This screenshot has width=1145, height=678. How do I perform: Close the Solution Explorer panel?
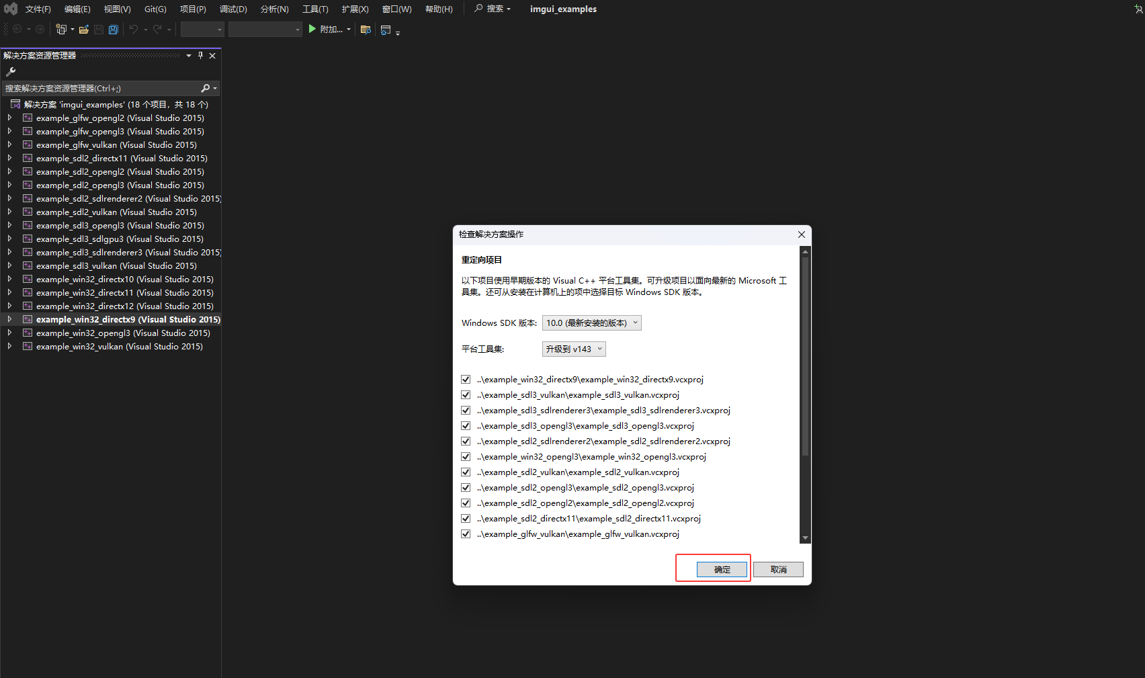click(x=212, y=56)
